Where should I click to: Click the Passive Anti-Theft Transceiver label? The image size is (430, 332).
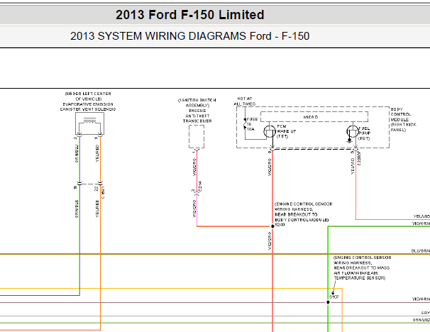tap(197, 116)
